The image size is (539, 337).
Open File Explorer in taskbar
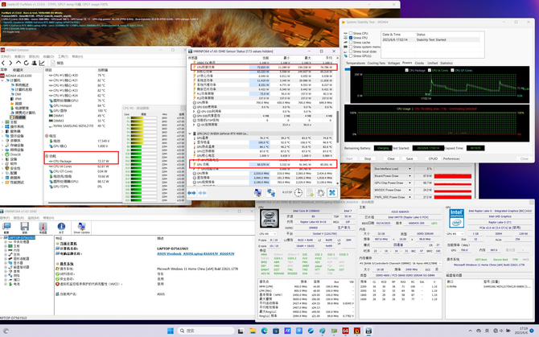(x=253, y=331)
